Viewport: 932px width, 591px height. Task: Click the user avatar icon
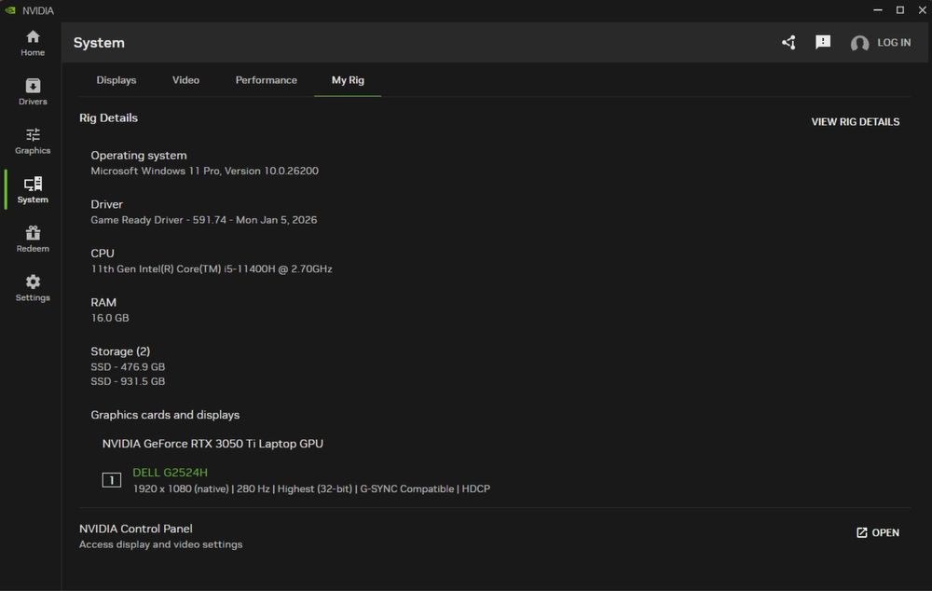[x=859, y=43]
